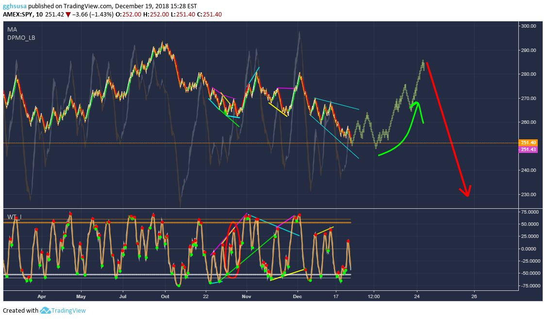Click the C:251.40 close value
The image size is (546, 319).
(209, 15)
